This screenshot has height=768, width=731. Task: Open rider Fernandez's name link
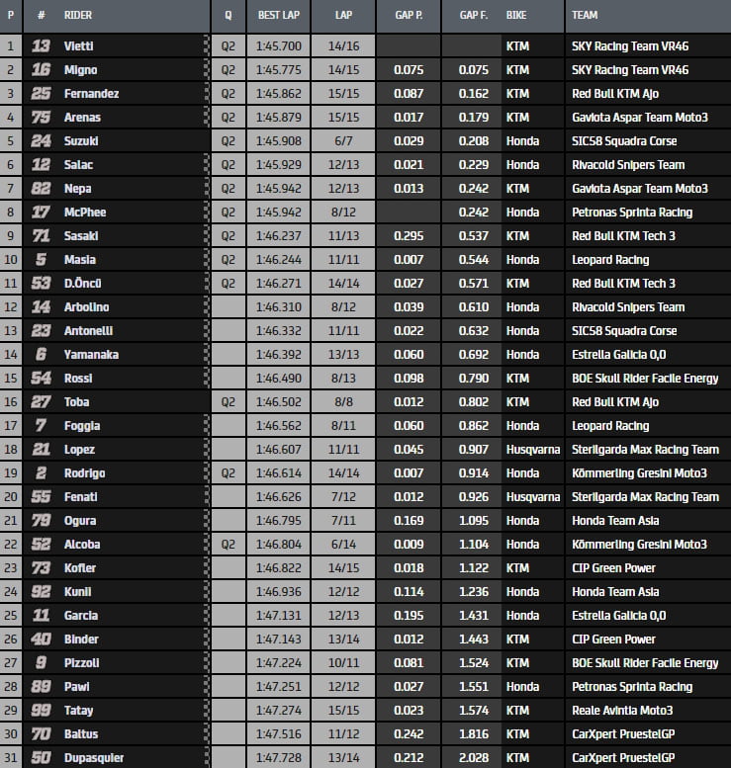pos(91,94)
